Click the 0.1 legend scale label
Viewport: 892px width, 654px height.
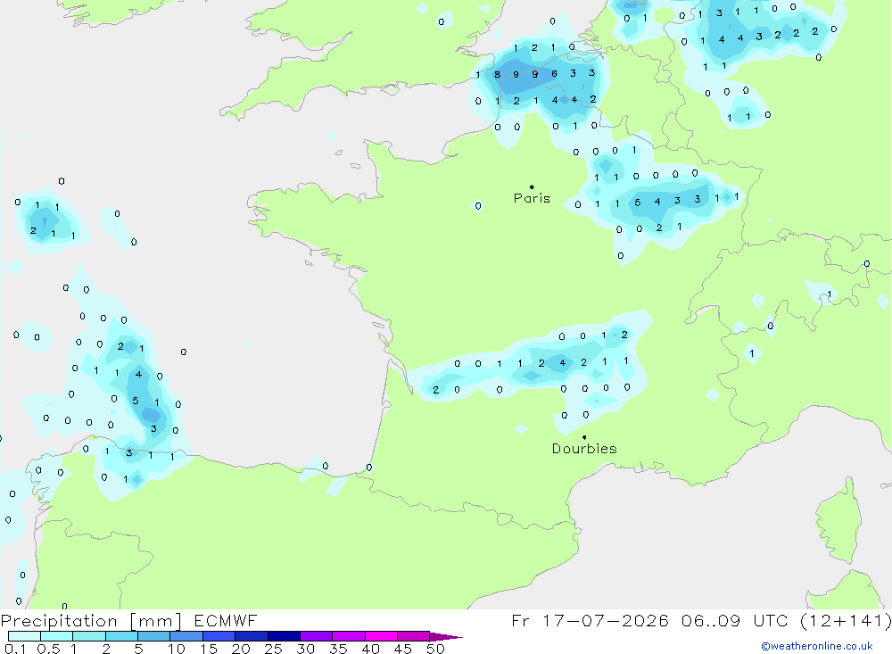click(x=15, y=649)
